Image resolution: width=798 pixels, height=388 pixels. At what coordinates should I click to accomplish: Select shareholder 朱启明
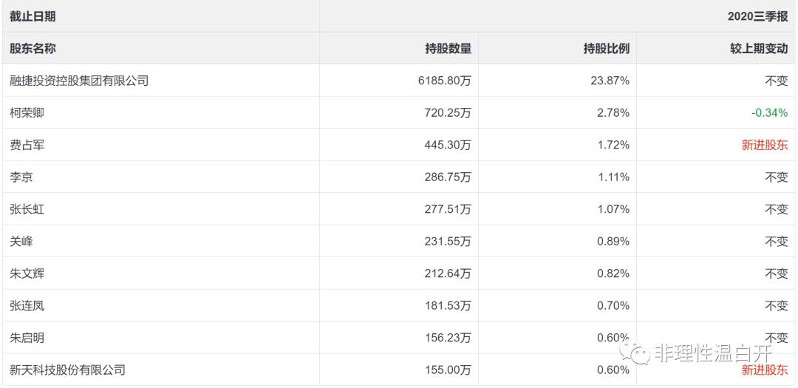pos(27,338)
